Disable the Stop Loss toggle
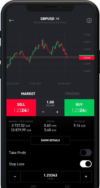 click(86, 164)
